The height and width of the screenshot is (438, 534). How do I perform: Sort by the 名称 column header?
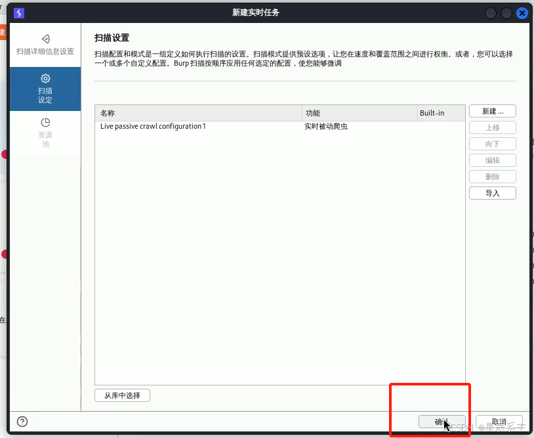pyautogui.click(x=199, y=113)
